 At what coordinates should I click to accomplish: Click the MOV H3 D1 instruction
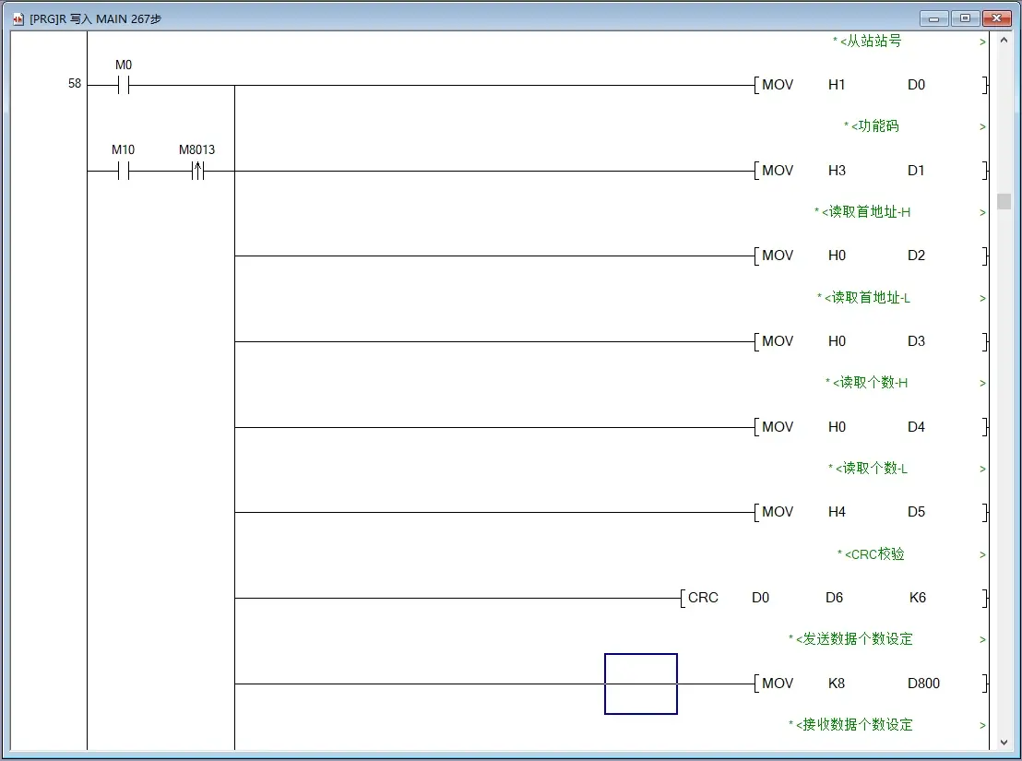tap(871, 171)
